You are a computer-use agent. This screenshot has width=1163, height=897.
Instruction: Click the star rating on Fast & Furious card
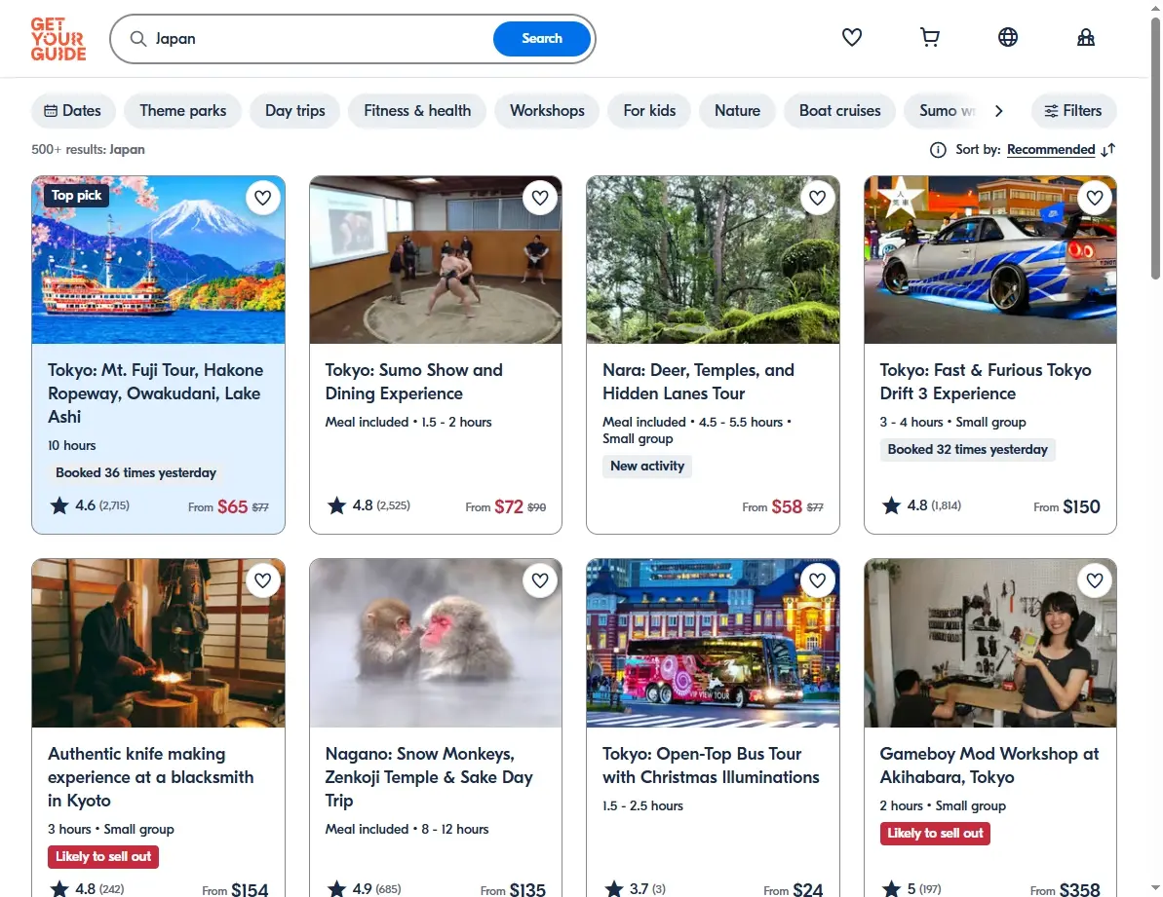(x=921, y=505)
